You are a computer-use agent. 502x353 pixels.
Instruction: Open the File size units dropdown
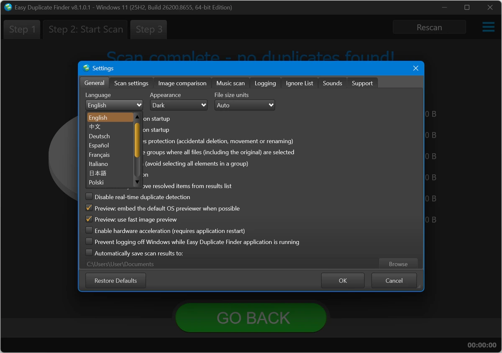pos(244,105)
